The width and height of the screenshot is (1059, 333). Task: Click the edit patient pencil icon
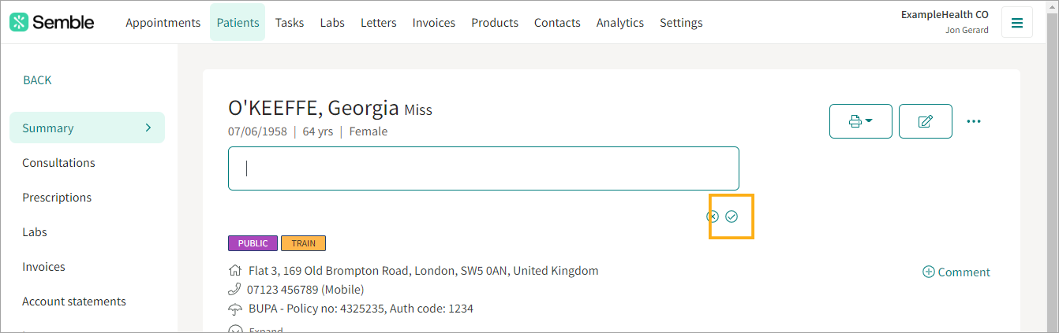coord(926,121)
